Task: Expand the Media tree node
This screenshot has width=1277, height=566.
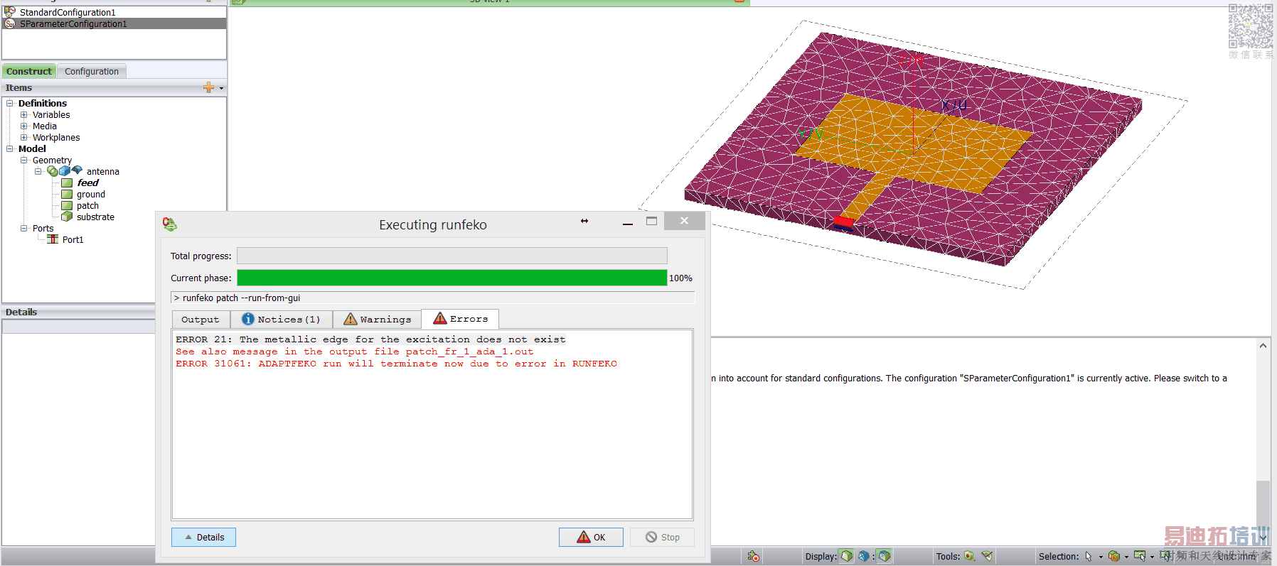Action: [x=24, y=126]
